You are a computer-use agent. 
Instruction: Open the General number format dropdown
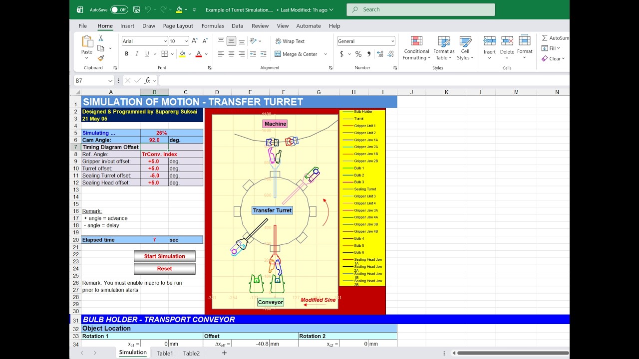[392, 41]
